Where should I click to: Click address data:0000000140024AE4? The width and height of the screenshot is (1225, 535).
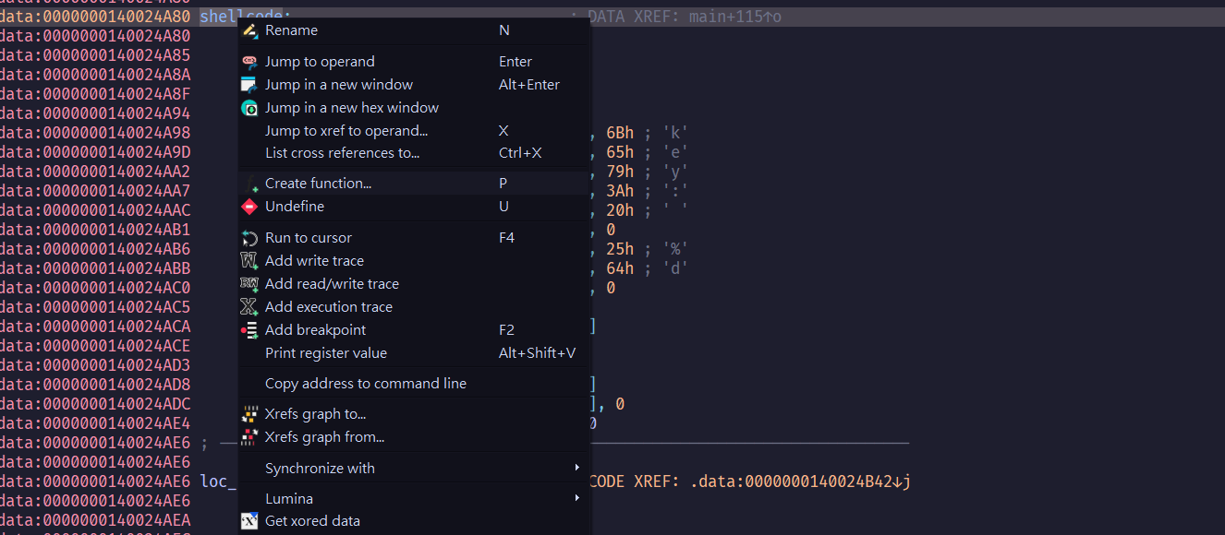pyautogui.click(x=95, y=423)
